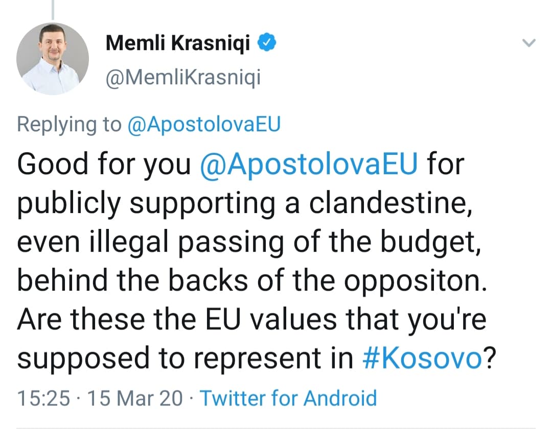
Task: Open the tweet options chevron menu
Action: click(530, 44)
